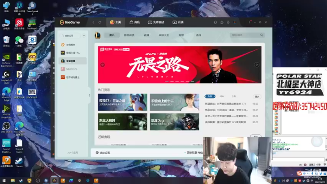The image size is (327, 184).
Task: Open the Microsoft Edge desktop icon
Action: [x=6, y=94]
